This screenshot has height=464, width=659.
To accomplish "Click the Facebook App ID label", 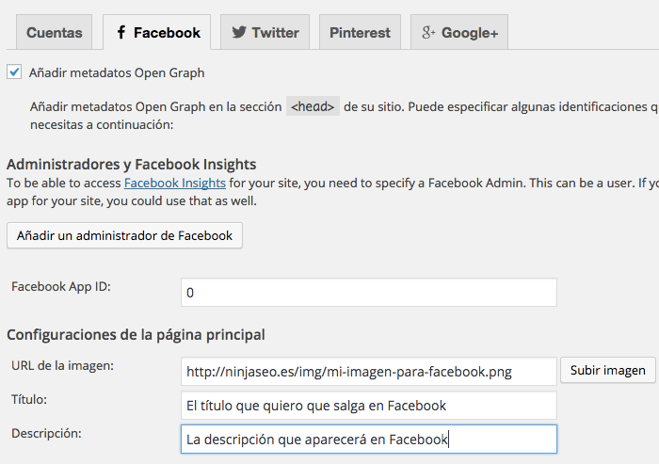I will 61,286.
